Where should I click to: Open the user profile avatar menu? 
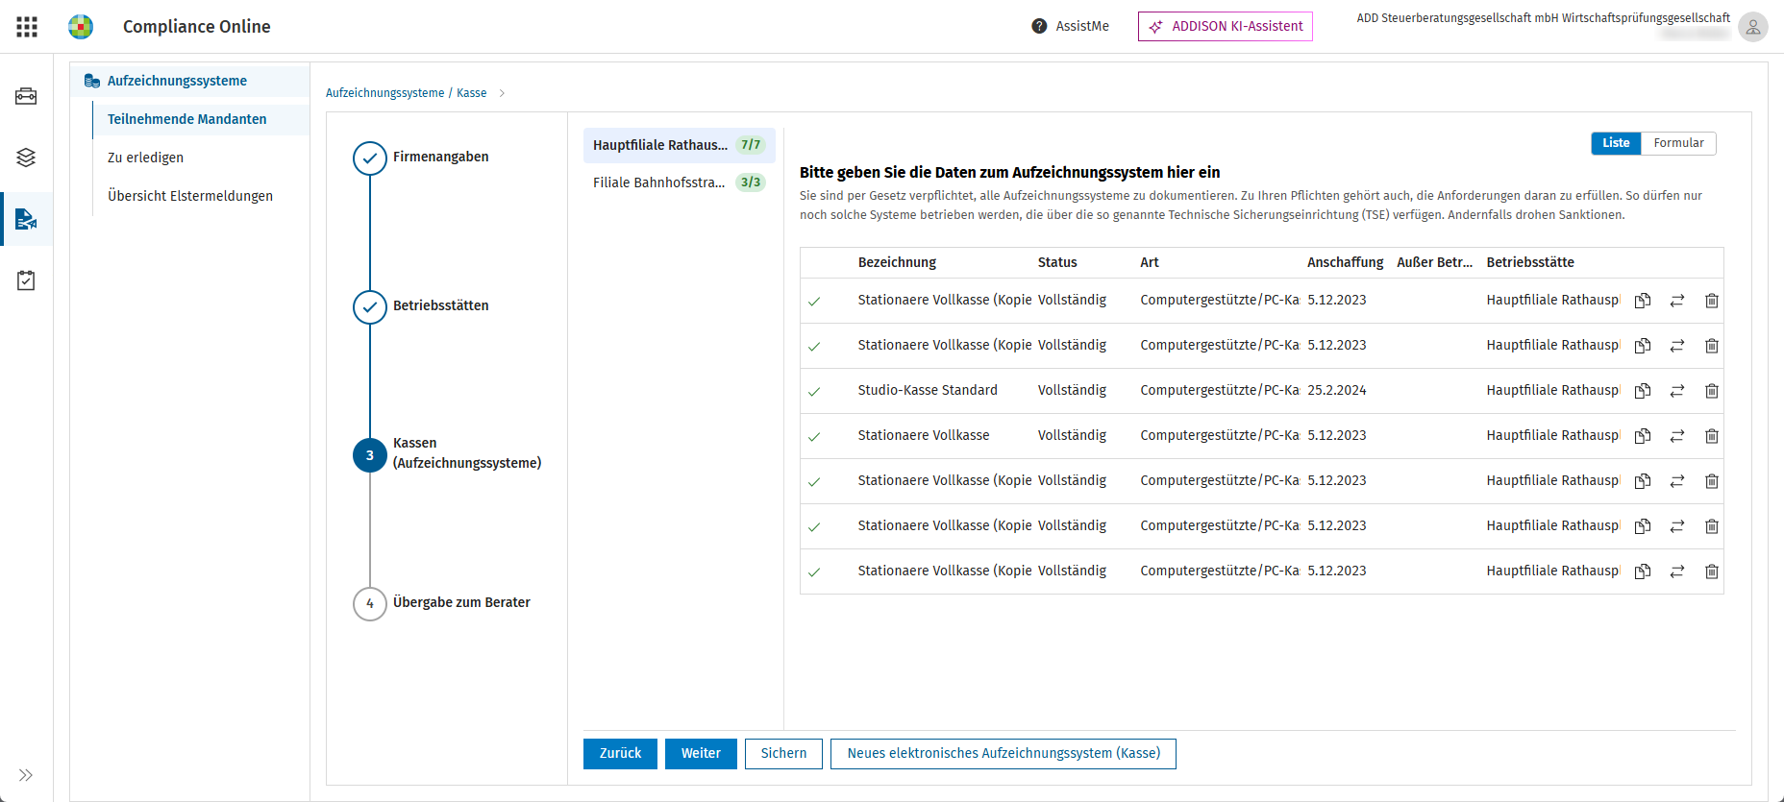pyautogui.click(x=1752, y=27)
